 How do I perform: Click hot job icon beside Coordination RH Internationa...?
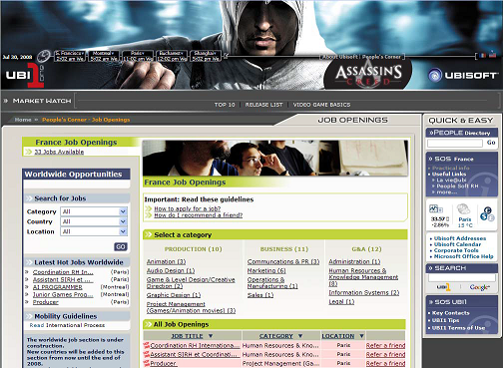pyautogui.click(x=147, y=345)
